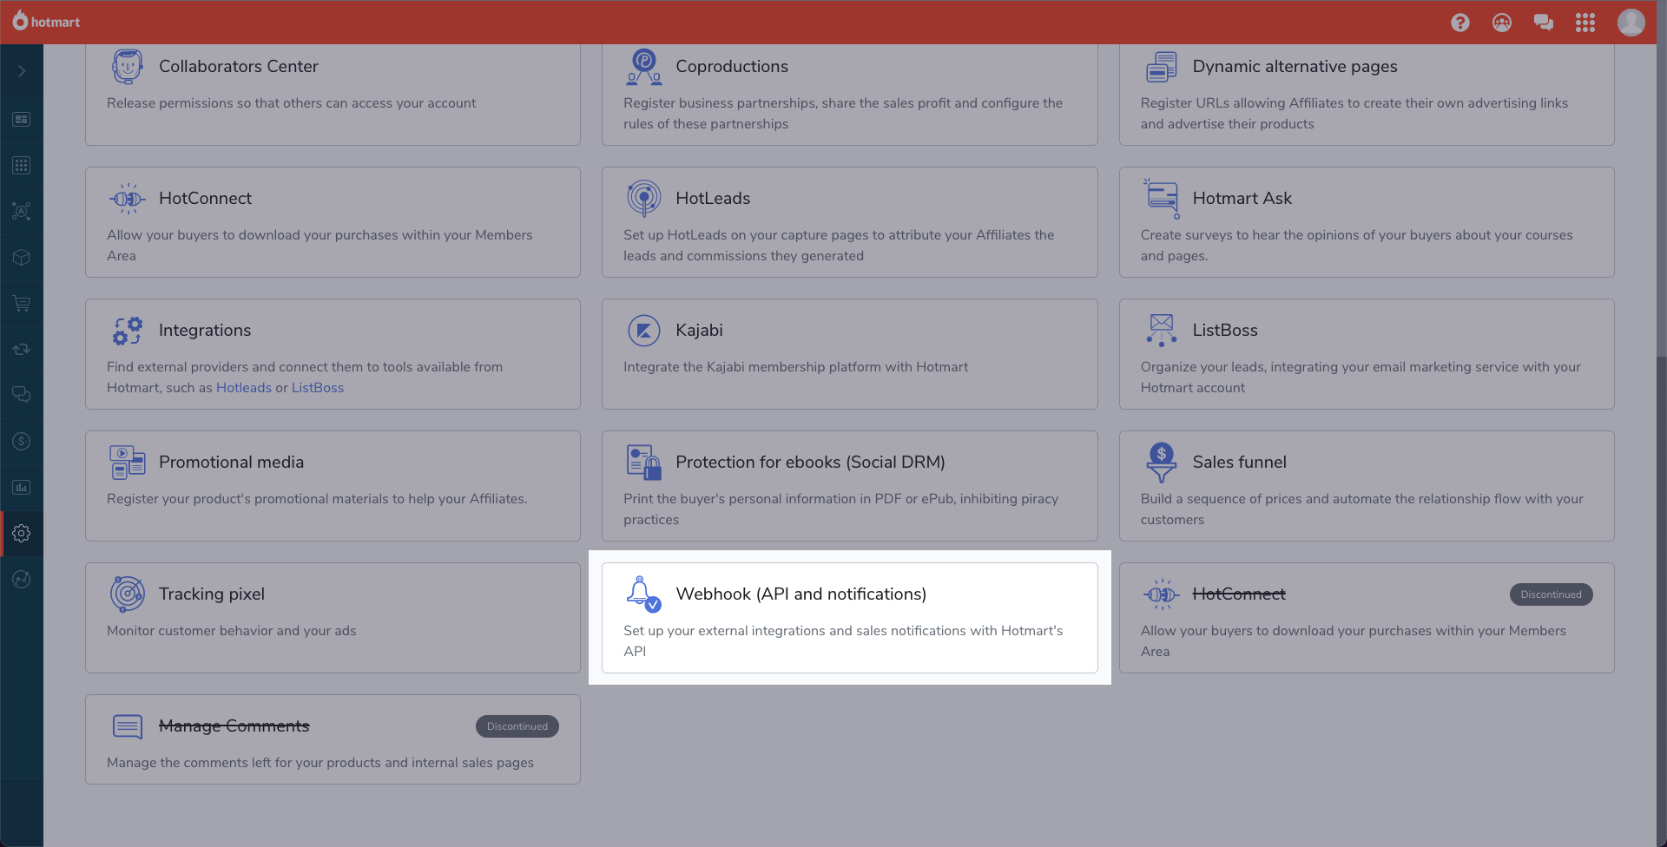Viewport: 1667px width, 847px height.
Task: Click 'Release permissions so that others' description
Action: click(291, 103)
